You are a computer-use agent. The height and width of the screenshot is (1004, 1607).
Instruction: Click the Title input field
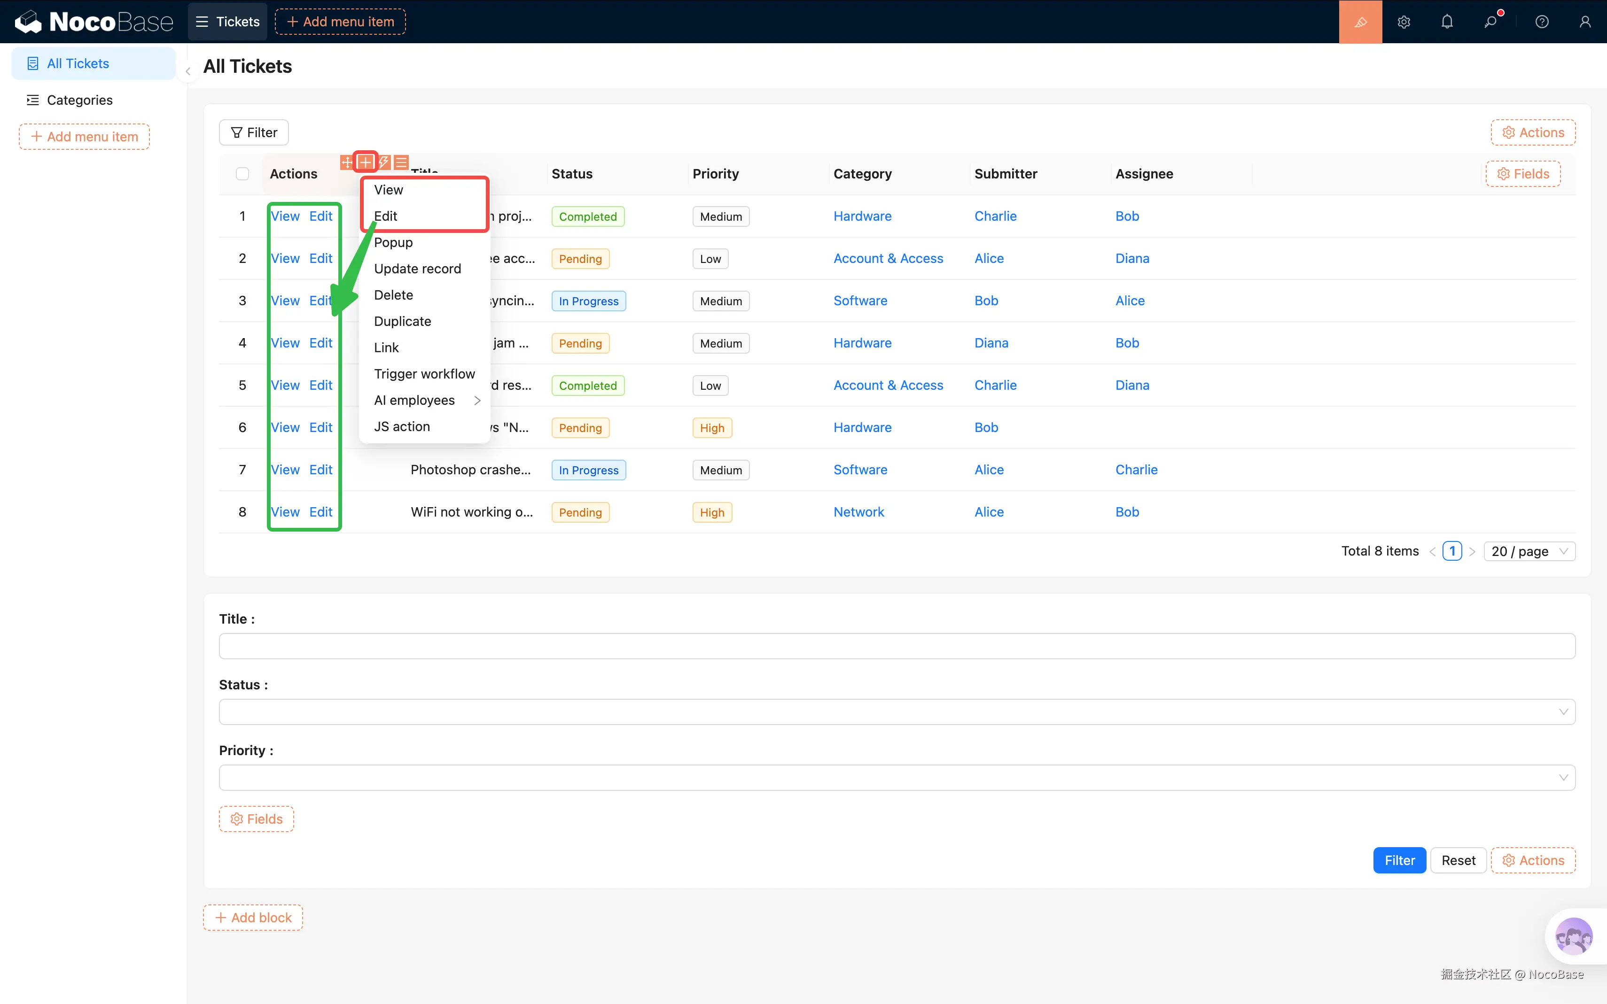click(896, 646)
